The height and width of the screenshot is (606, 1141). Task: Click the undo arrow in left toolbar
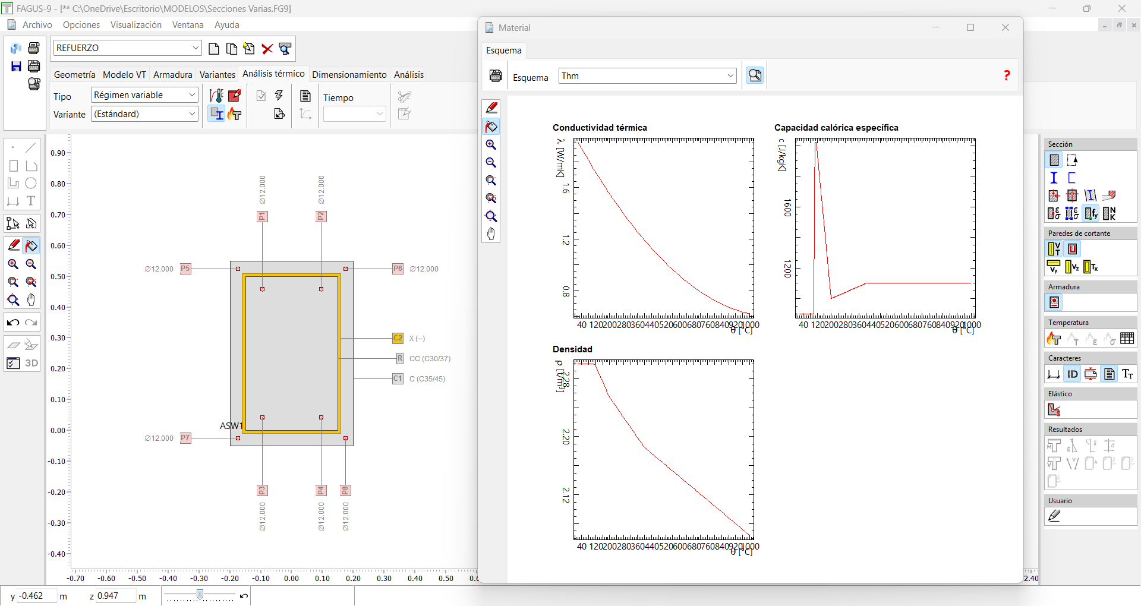click(13, 323)
